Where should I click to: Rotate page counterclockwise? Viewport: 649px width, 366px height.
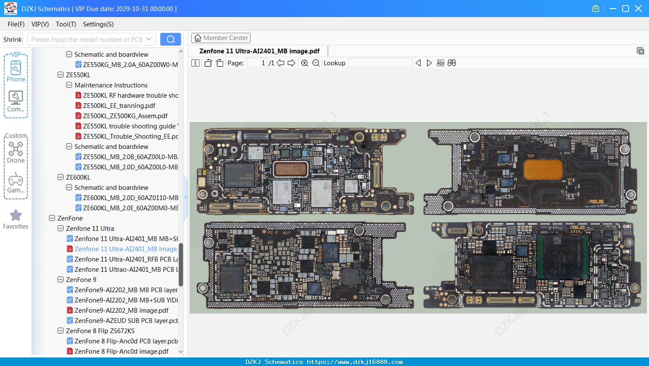click(x=208, y=63)
